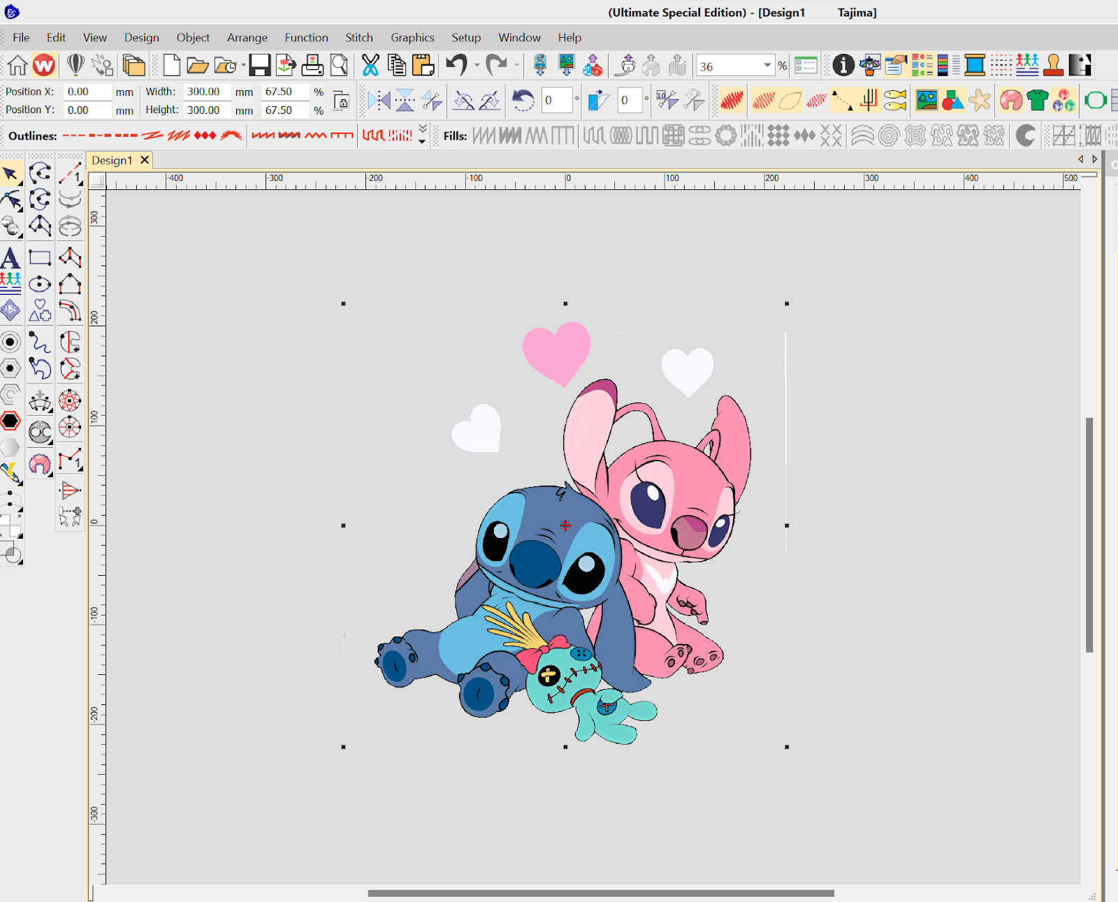Viewport: 1118px width, 902px height.
Task: Select the arrow Select Object tool
Action: coord(10,174)
